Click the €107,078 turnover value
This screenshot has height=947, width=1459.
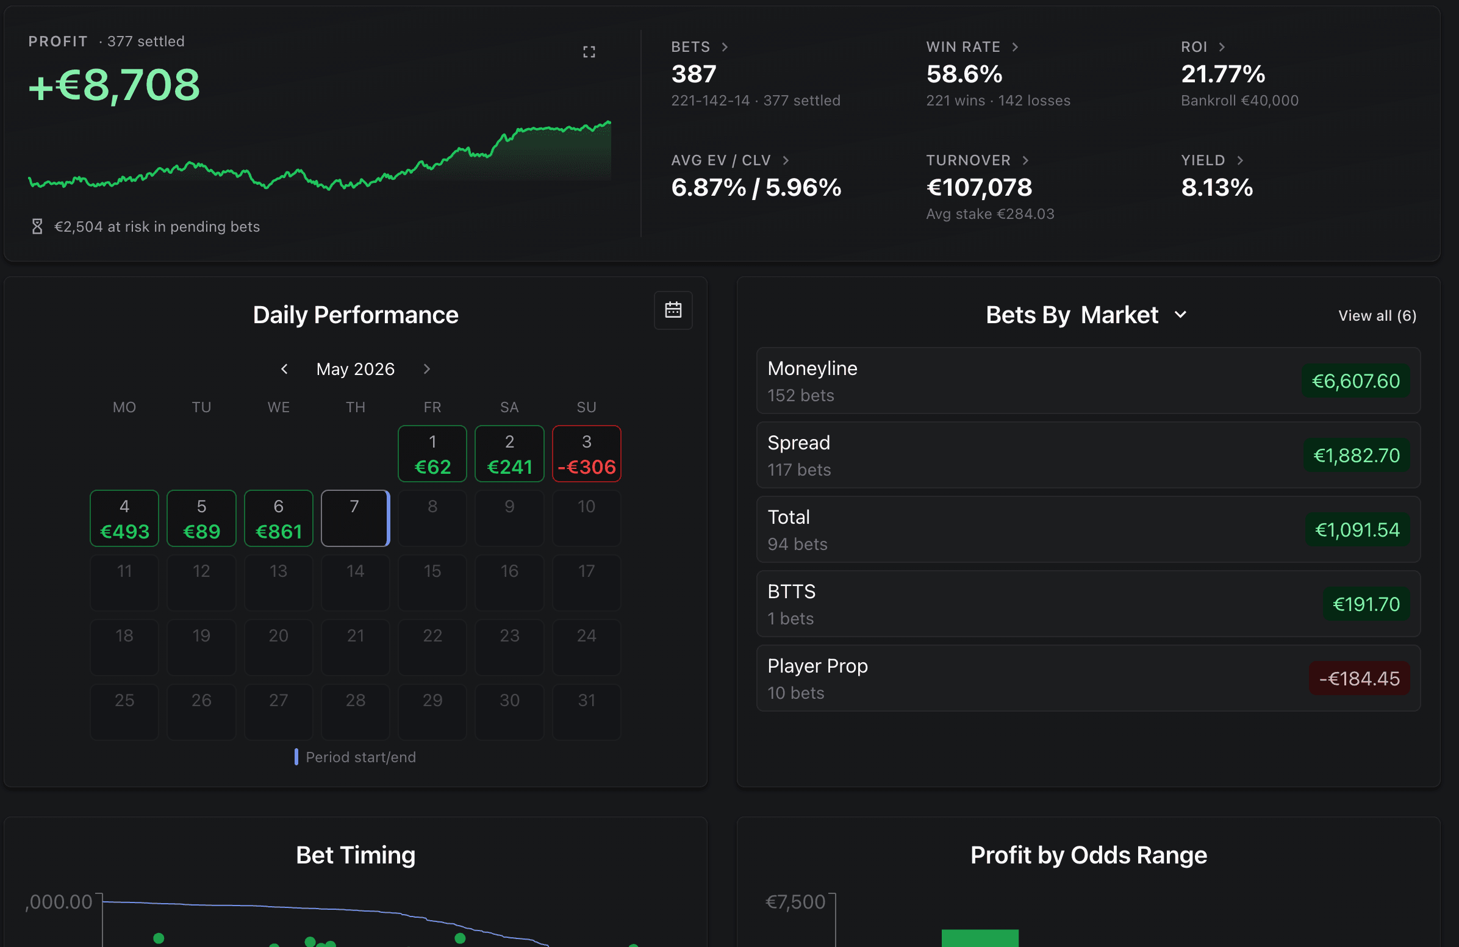click(x=979, y=188)
